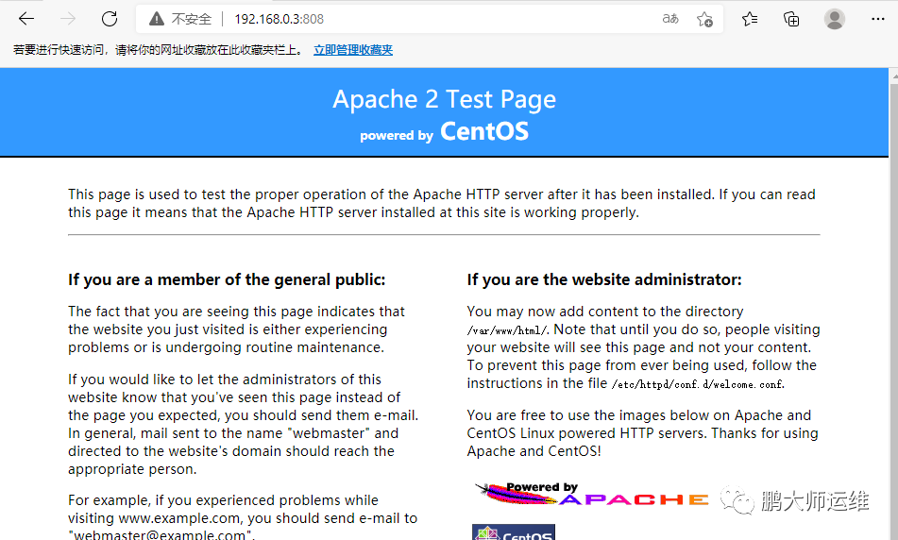The image size is (898, 540).
Task: Click the webmaster@example.com text
Action: click(x=161, y=535)
